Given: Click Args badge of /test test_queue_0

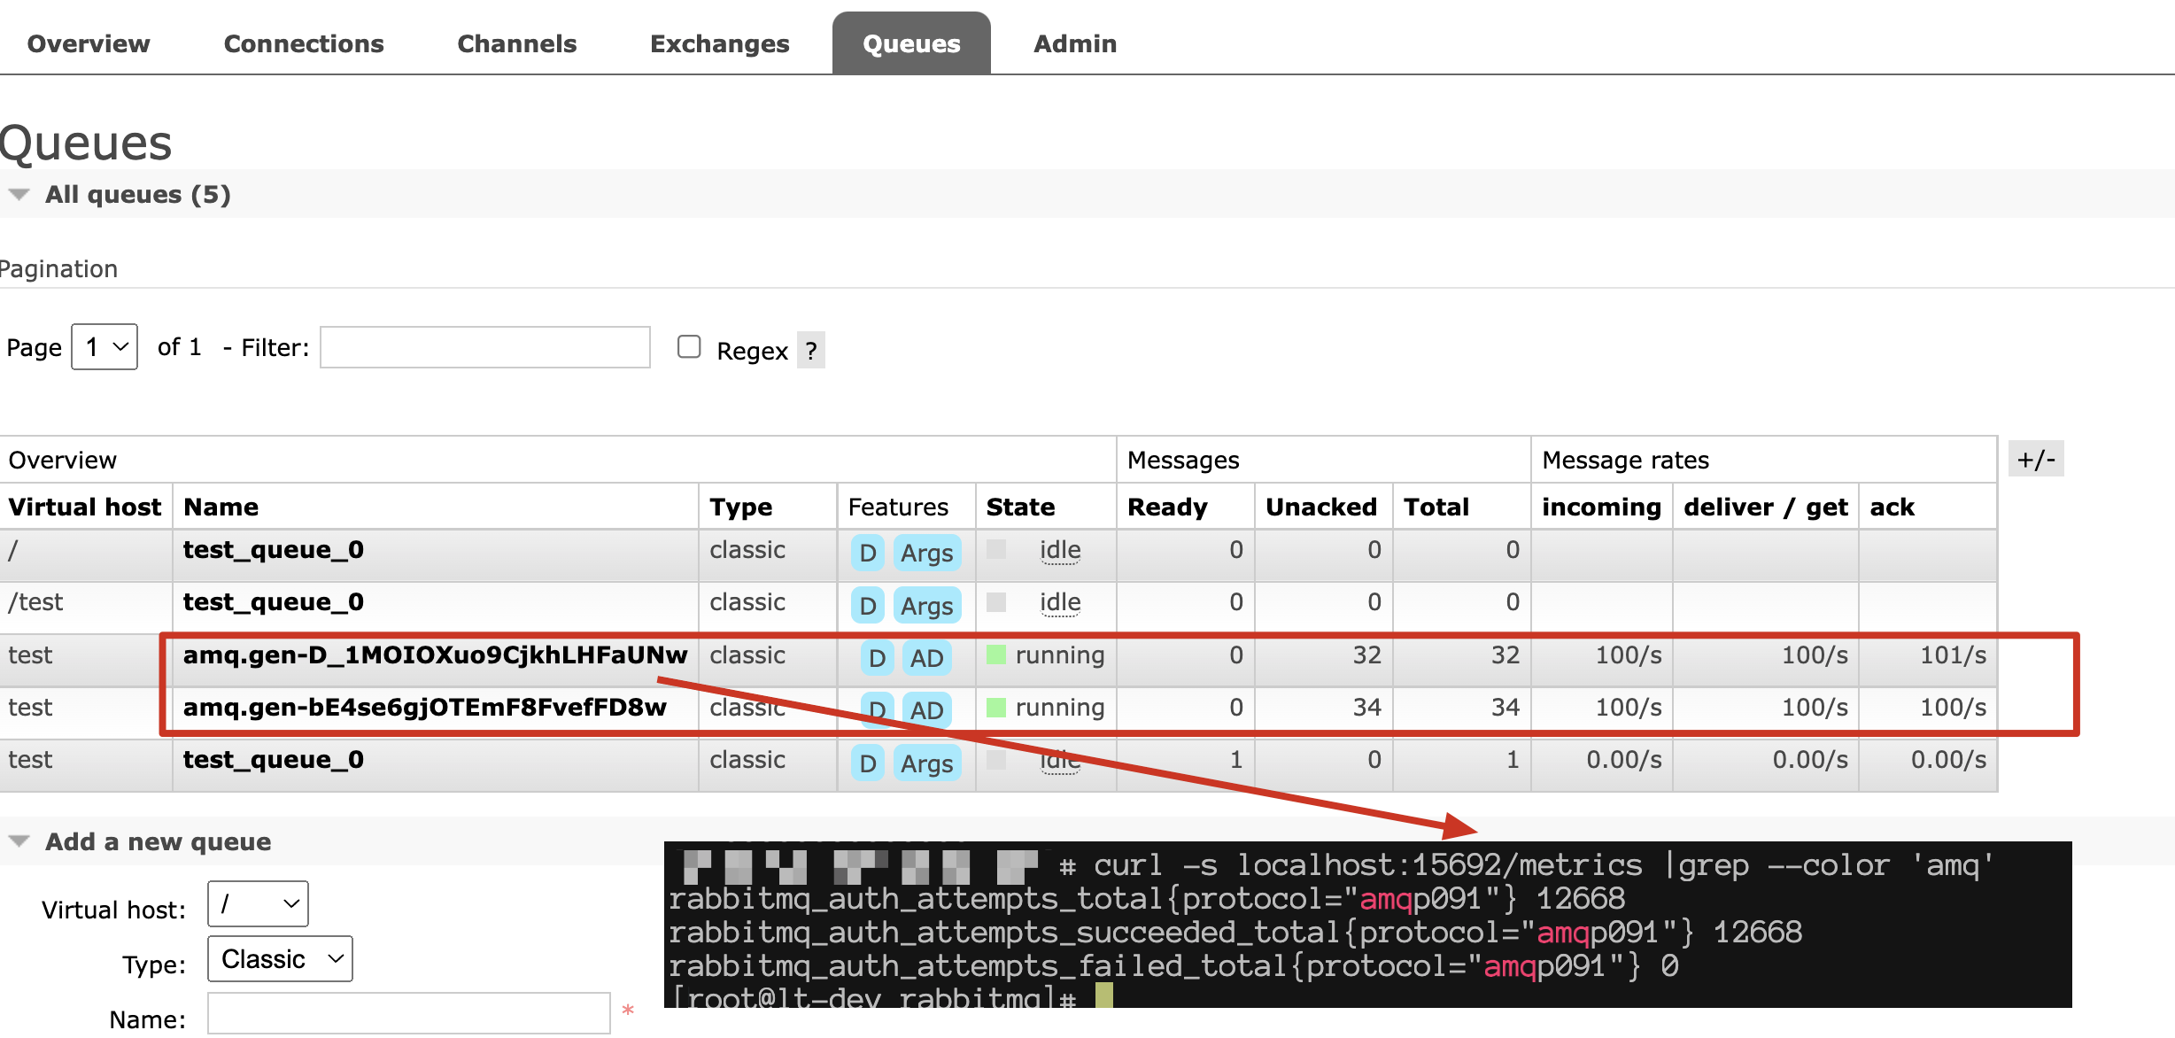Looking at the screenshot, I should (x=927, y=606).
